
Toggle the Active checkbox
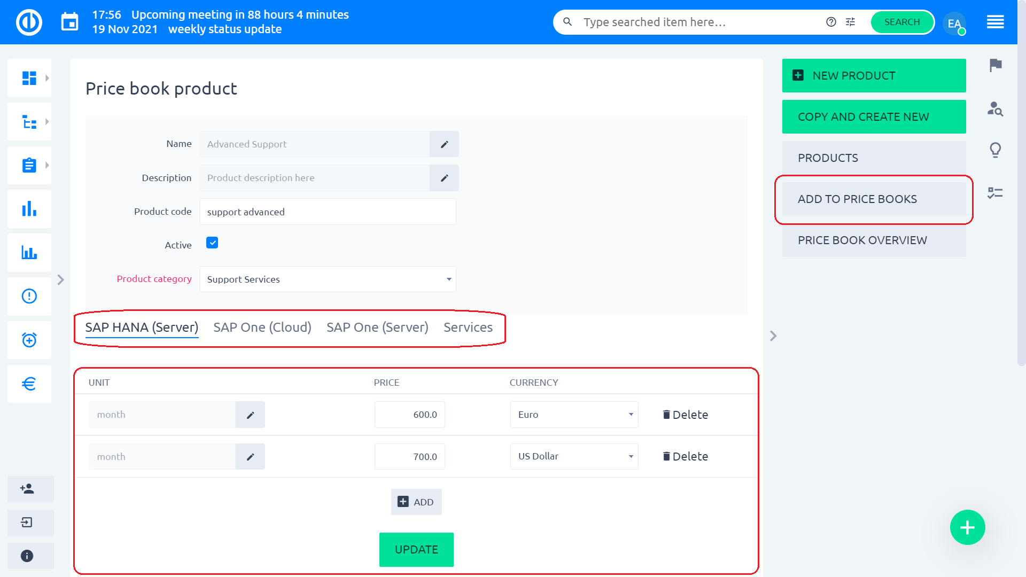point(212,243)
